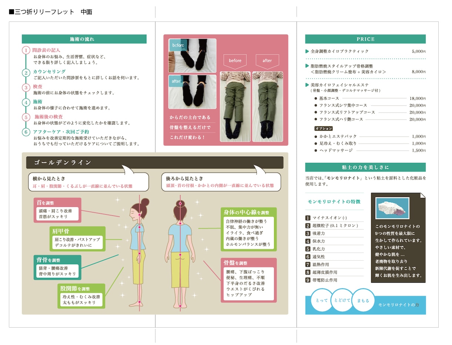The height and width of the screenshot is (345, 452).
Task: Select the 三つ折りリーフレット 中面 title
Action: point(50,12)
